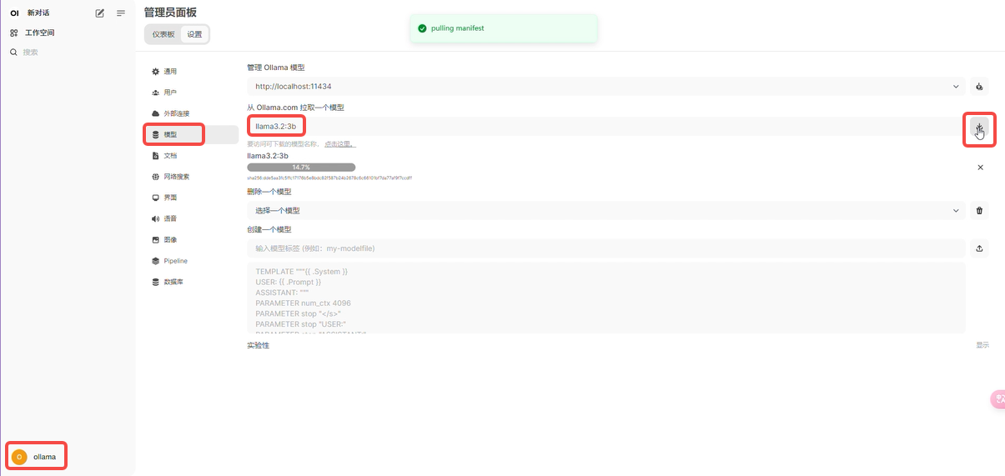The image size is (1005, 476).
Task: Toggle the left sidebar menu icon
Action: point(121,13)
